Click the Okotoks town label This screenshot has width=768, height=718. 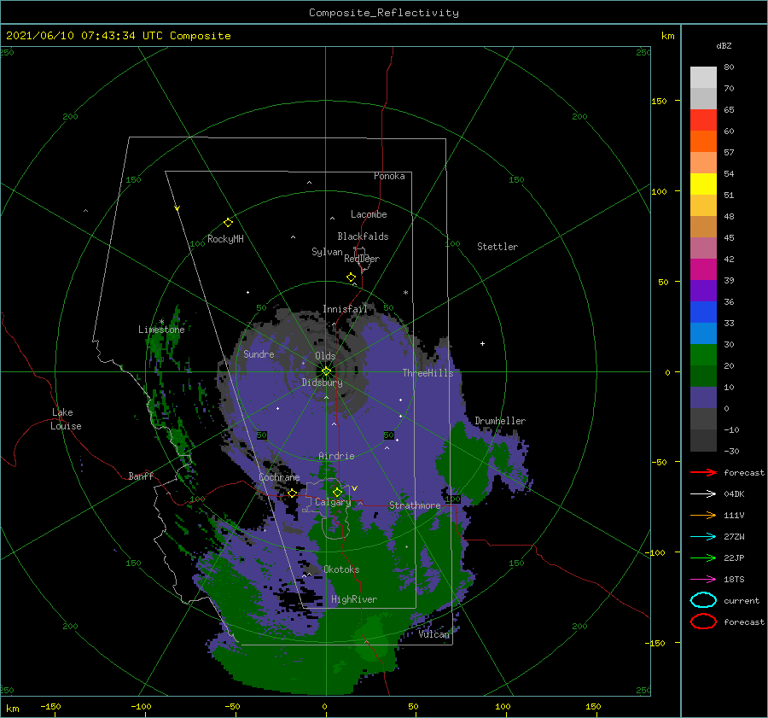point(341,569)
